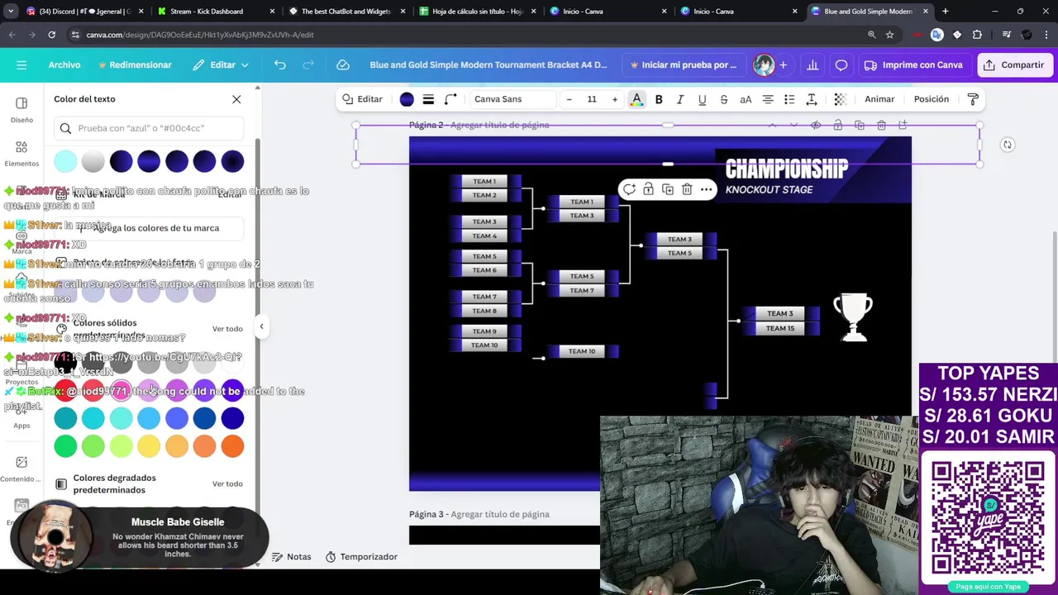Select the orange solid color swatch
The image size is (1058, 595).
[x=232, y=446]
